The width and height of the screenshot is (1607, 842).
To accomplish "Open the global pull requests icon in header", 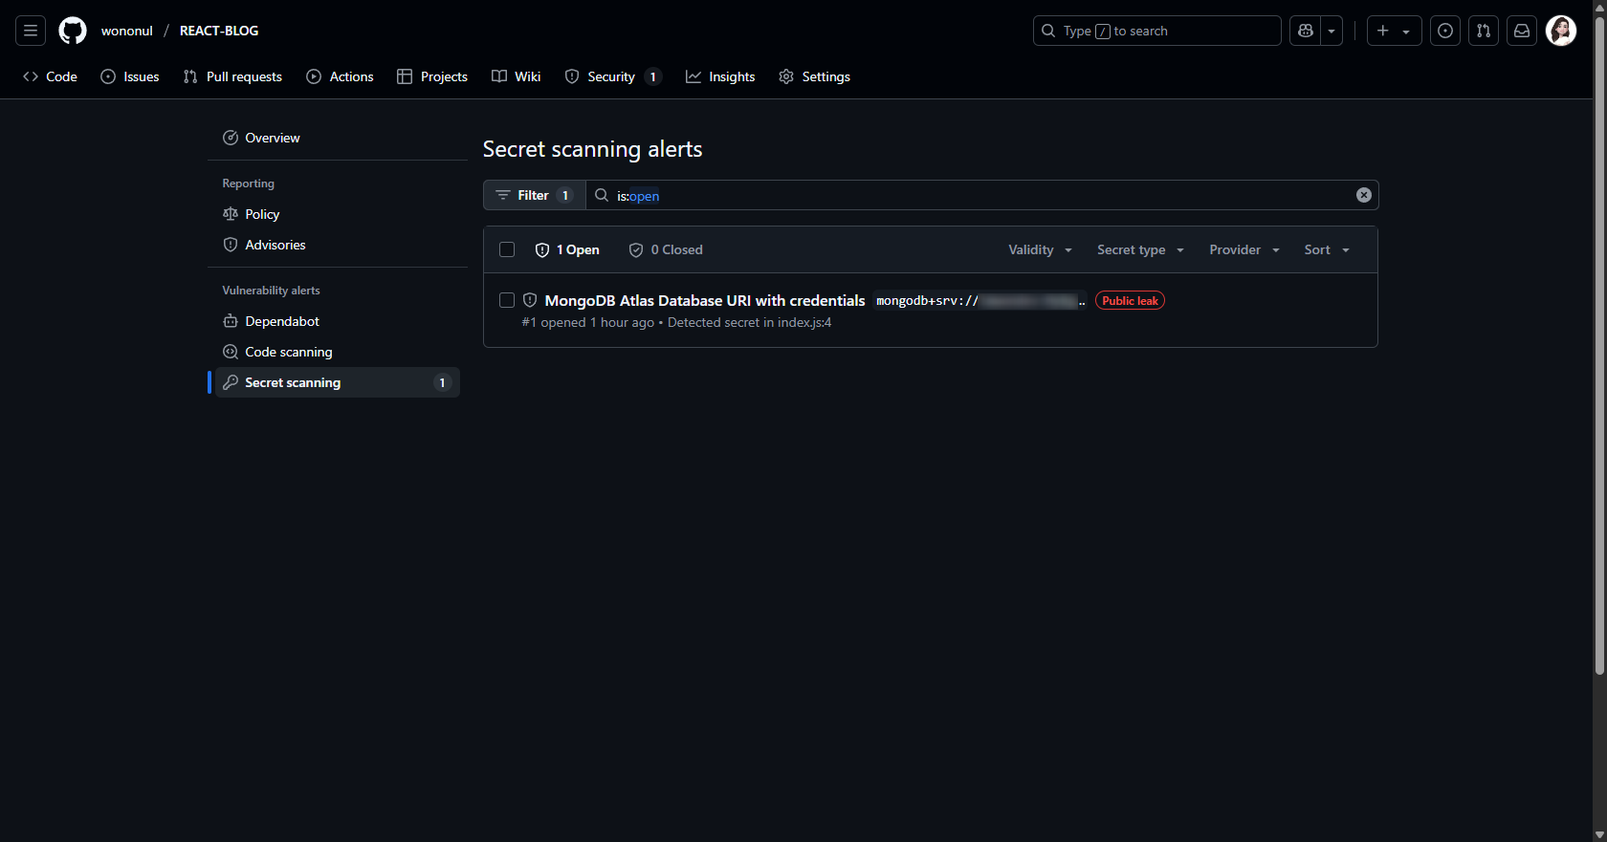I will [x=1484, y=31].
